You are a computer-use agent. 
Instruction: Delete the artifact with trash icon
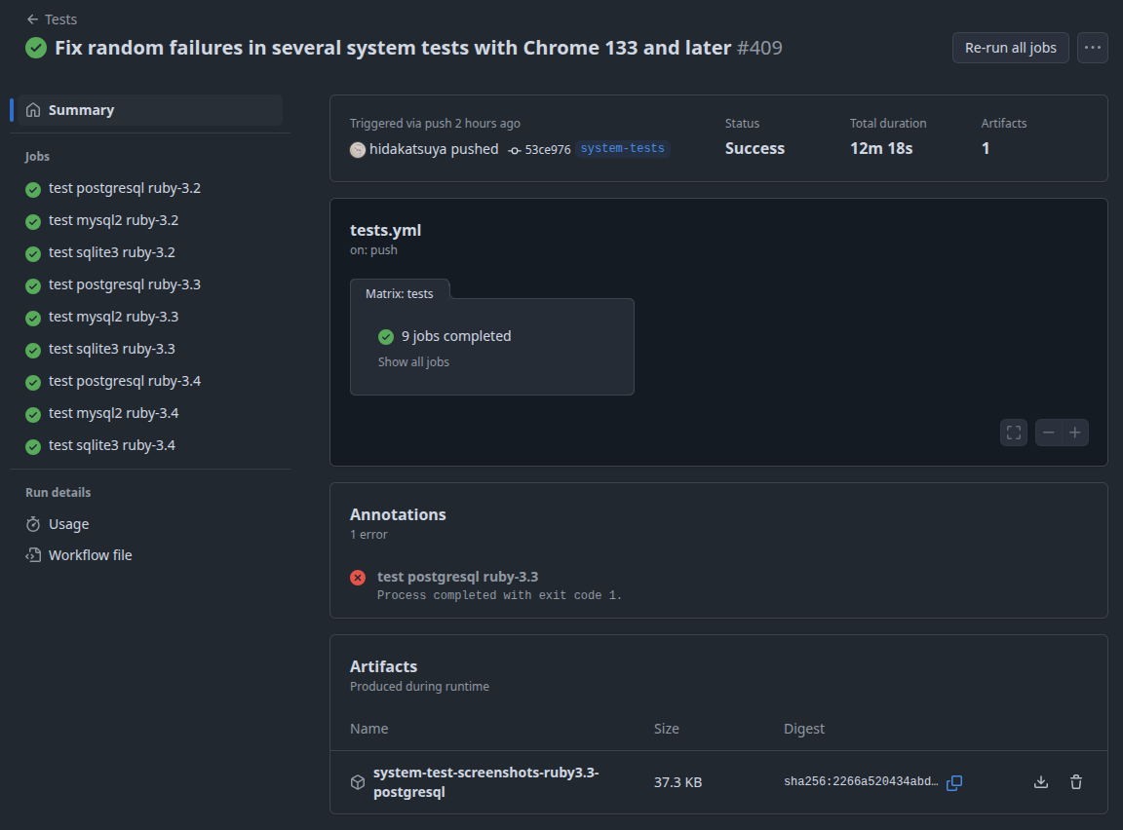tap(1076, 782)
